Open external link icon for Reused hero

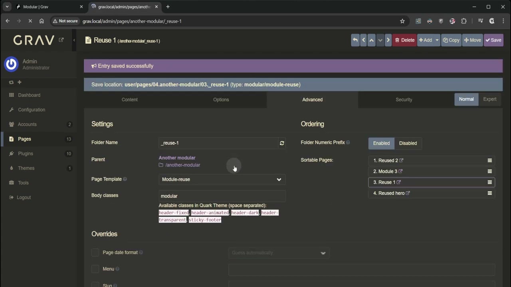[408, 193]
